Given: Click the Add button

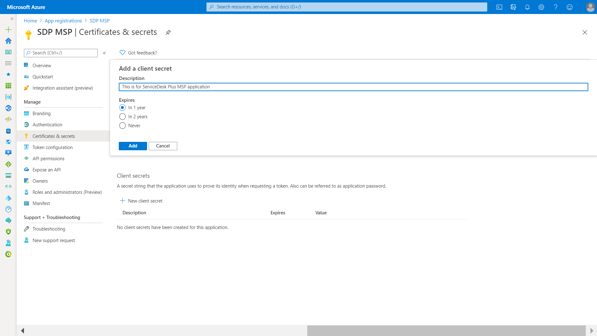Looking at the screenshot, I should coord(133,146).
